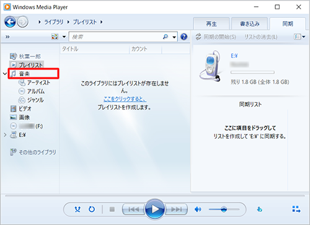Open the arrow after プレイリスト breadcrumb
The image size is (310, 225).
click(101, 22)
